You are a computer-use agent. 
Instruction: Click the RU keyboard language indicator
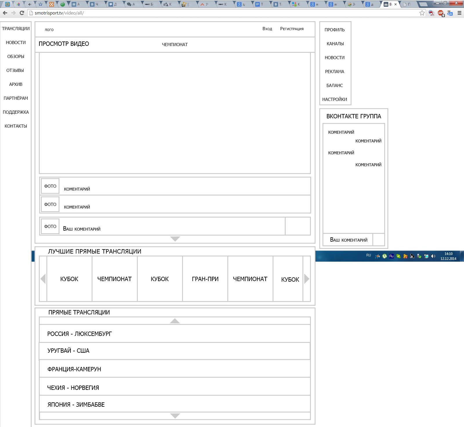coord(369,255)
